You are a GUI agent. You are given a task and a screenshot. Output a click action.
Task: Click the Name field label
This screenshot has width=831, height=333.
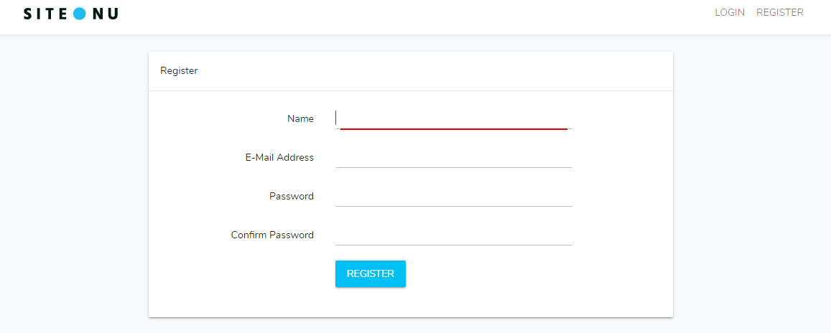pos(300,118)
